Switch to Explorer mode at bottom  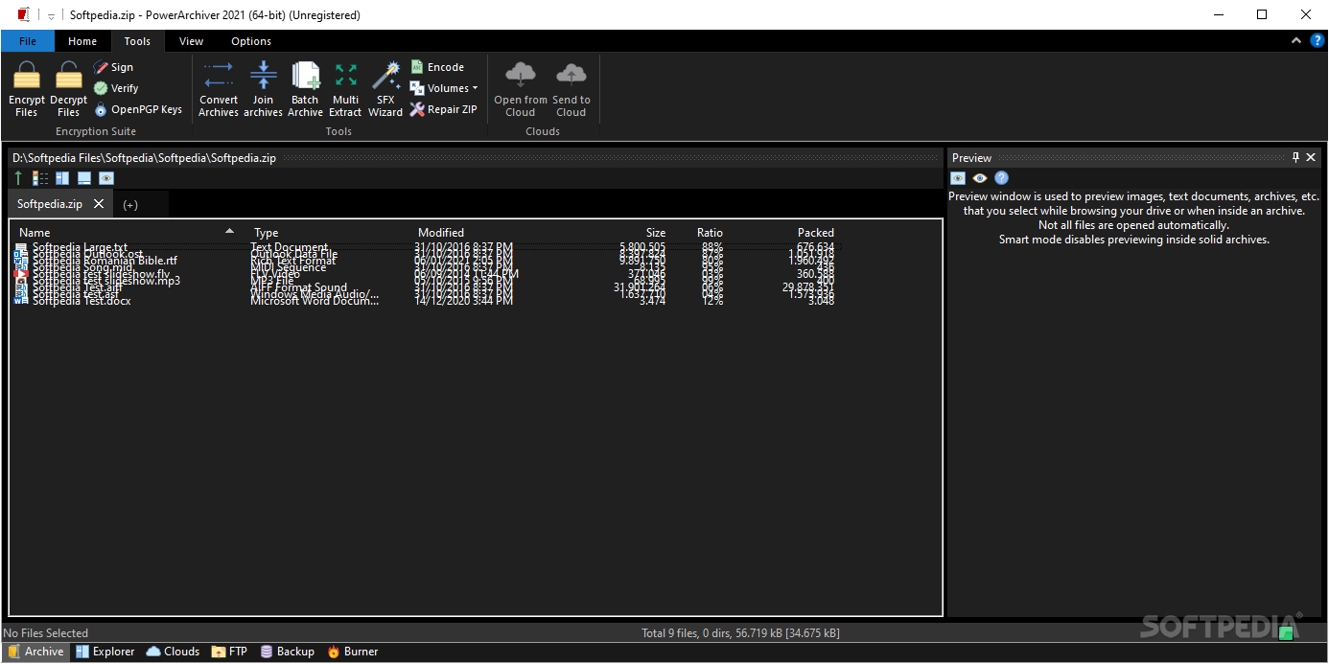click(105, 652)
